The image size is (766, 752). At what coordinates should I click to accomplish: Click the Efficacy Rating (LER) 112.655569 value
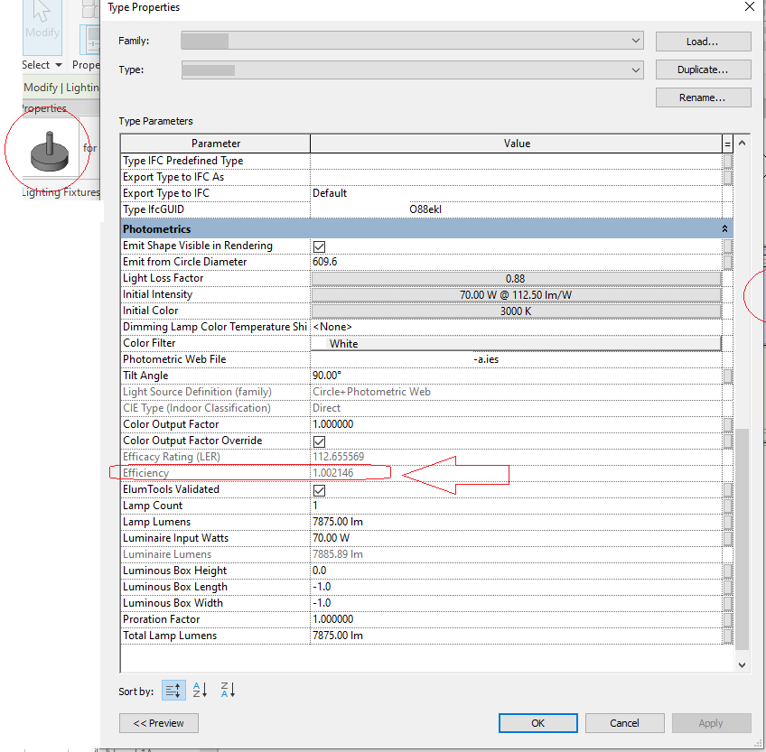516,457
